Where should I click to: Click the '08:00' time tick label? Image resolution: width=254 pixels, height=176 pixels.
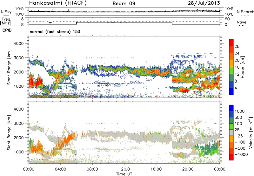coord(92,169)
